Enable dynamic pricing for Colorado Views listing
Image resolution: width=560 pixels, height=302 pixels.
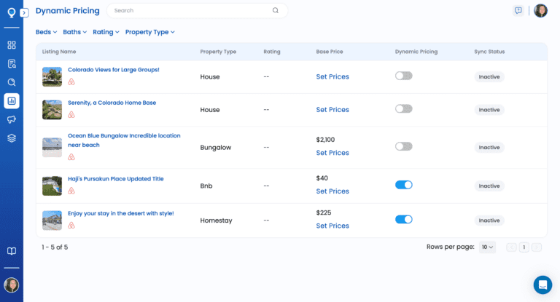point(403,76)
